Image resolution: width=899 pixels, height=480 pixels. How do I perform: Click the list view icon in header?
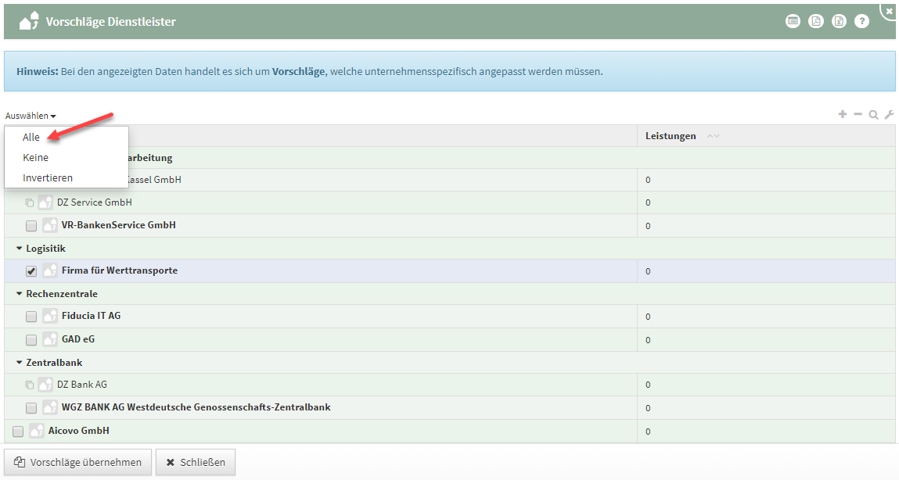click(x=793, y=22)
